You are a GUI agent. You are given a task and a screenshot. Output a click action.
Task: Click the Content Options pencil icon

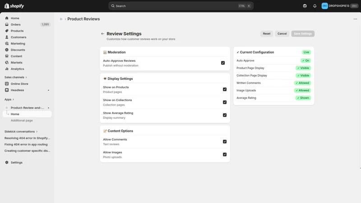tap(105, 131)
